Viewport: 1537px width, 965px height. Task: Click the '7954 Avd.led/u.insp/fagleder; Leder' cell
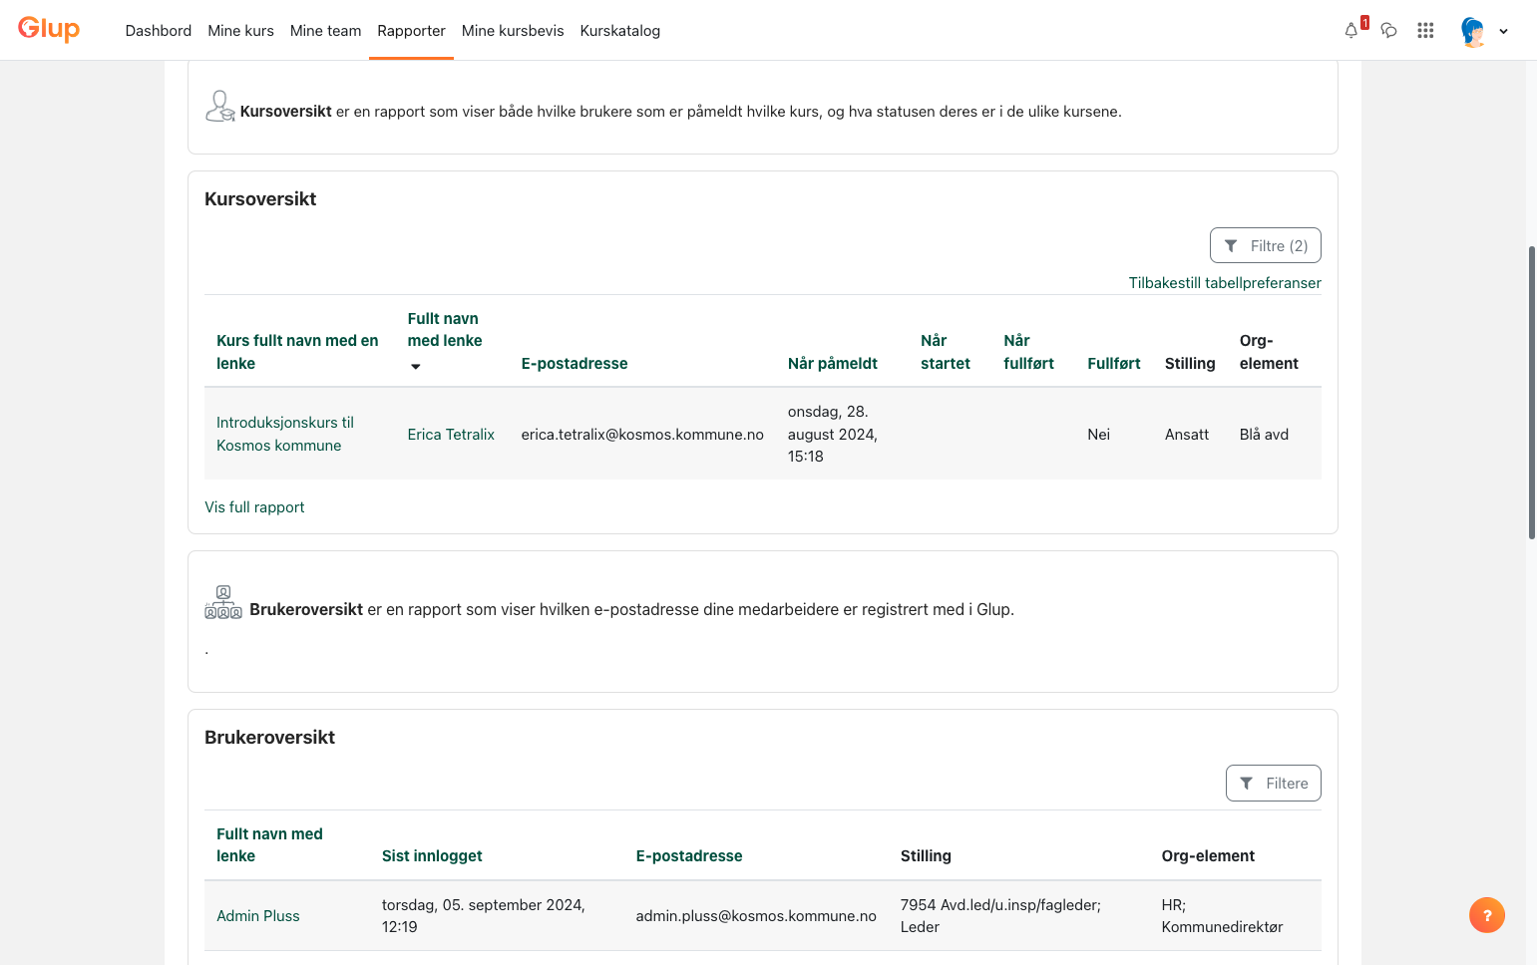pos(1000,915)
